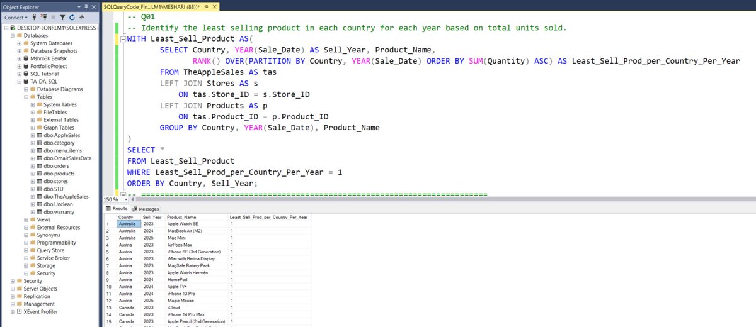Click the table icon beside dbo.AppleSales
Image resolution: width=756 pixels, height=327 pixels.
39,135
